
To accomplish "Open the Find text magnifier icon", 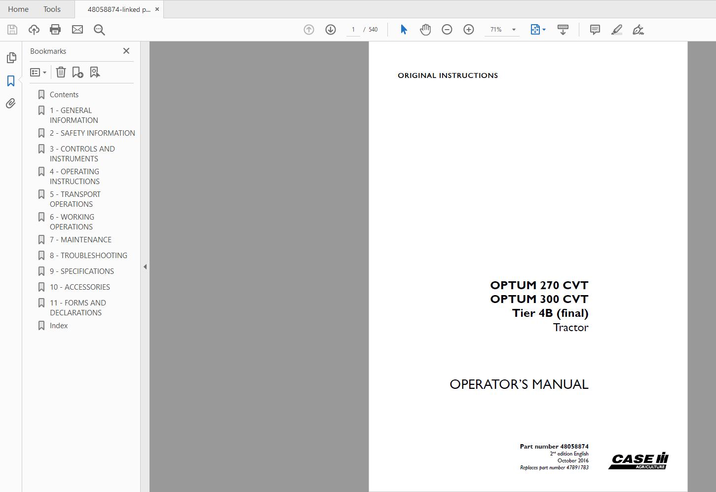I will click(x=99, y=30).
